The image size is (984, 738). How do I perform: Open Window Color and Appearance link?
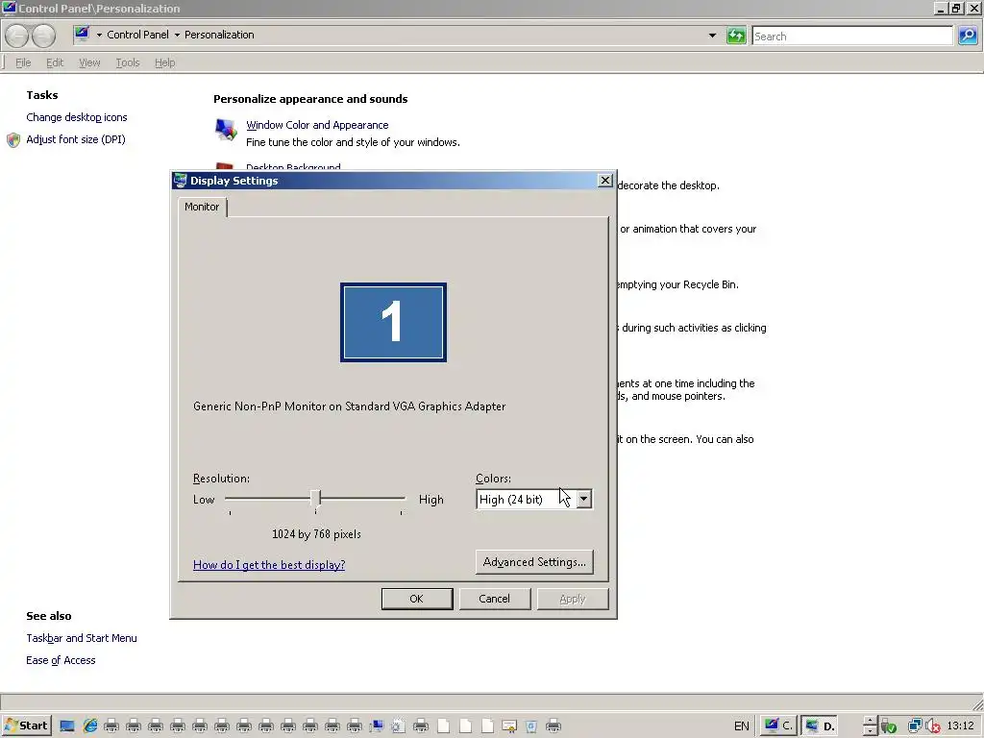click(317, 125)
